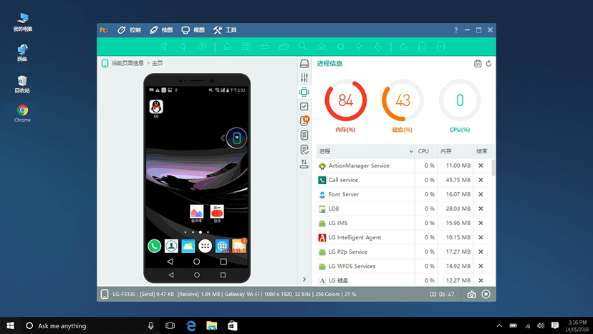Click the phone outline toolbar icon
The height and width of the screenshot is (334, 593).
422,47
